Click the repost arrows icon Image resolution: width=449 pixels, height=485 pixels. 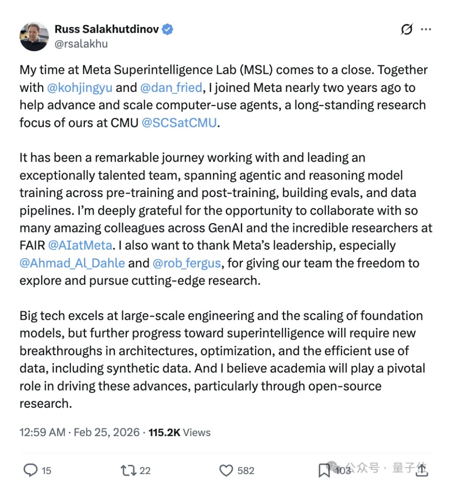[x=128, y=470]
